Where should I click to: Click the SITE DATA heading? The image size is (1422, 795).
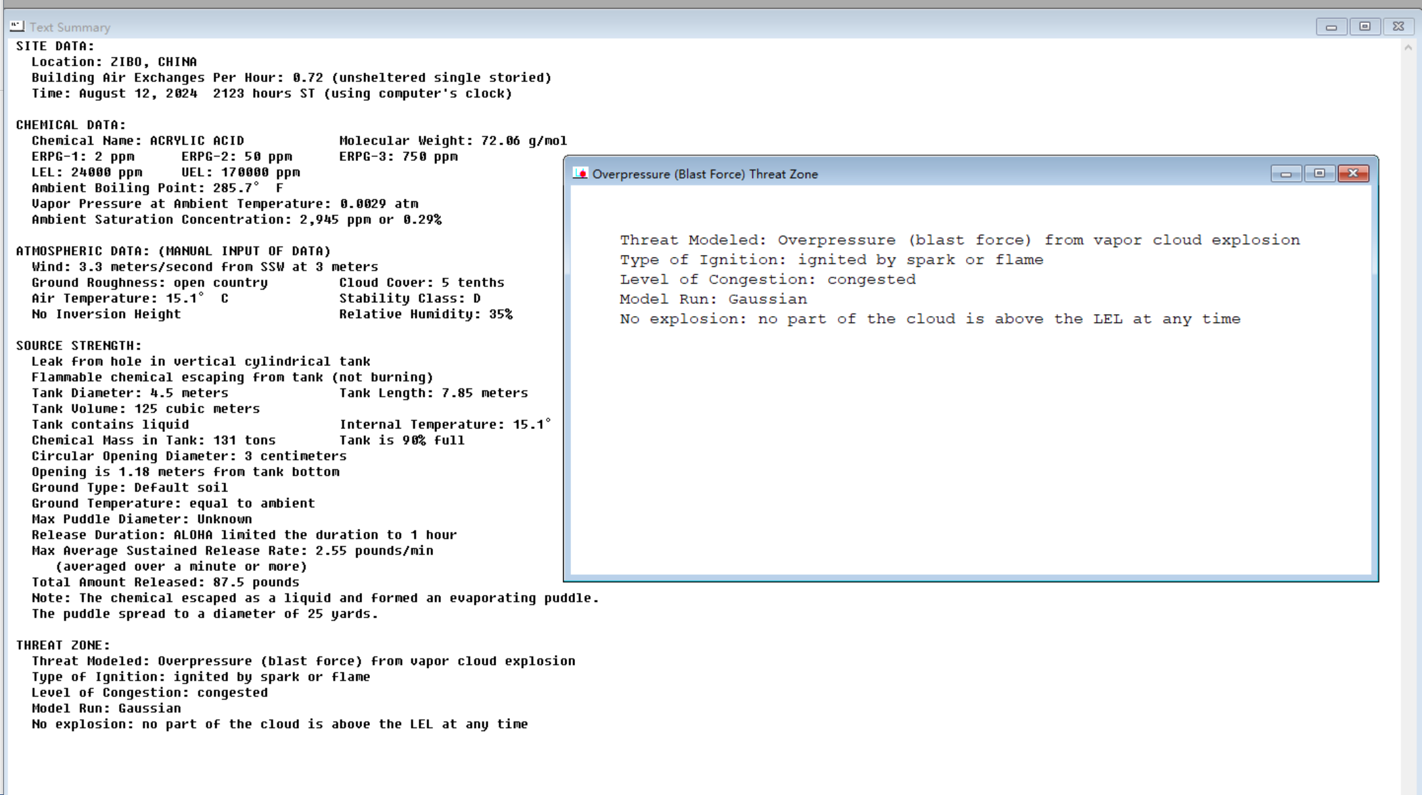(55, 46)
